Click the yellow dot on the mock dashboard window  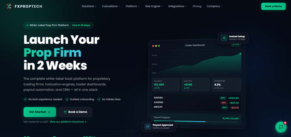click(x=156, y=46)
